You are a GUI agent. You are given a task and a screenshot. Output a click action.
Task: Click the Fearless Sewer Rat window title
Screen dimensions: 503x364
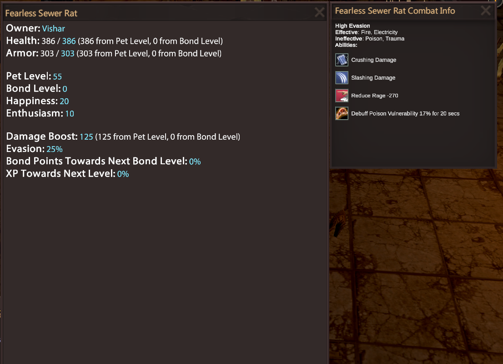41,13
